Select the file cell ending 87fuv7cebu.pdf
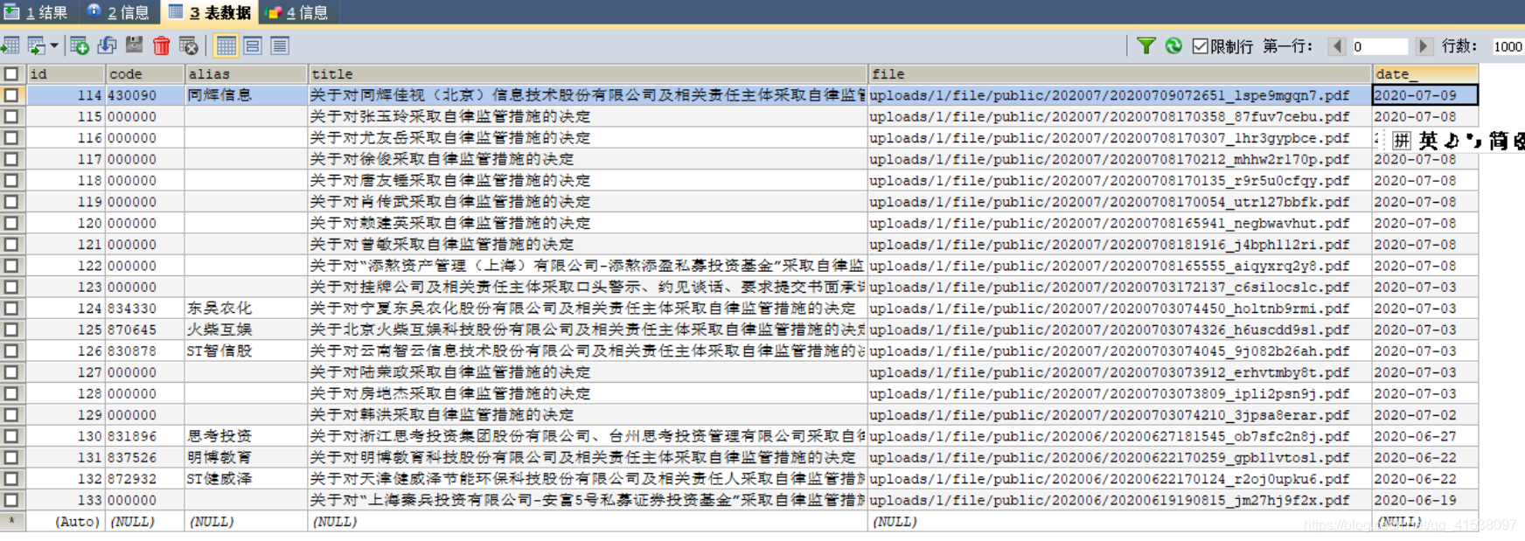The width and height of the screenshot is (1525, 541). [x=1119, y=116]
